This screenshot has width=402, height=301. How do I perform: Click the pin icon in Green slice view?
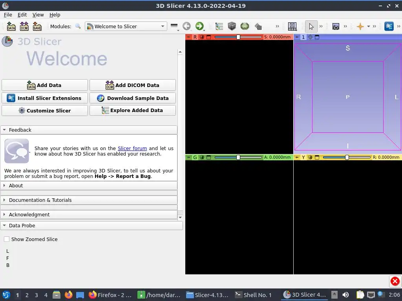click(x=189, y=158)
